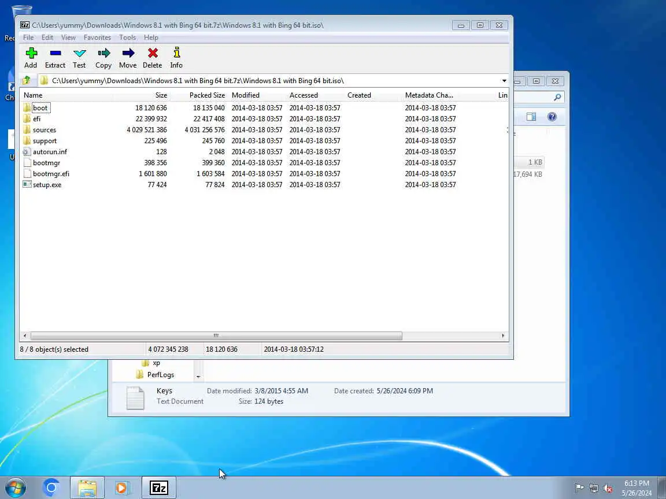Sort by Modified column header

point(257,95)
